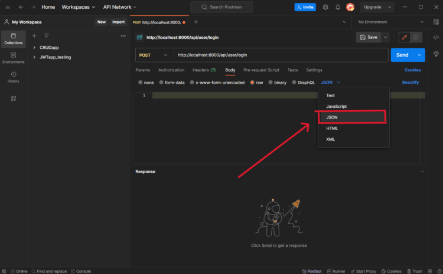Open the environment quick look icon
Viewport: 443px width, 274px height.
click(x=436, y=22)
